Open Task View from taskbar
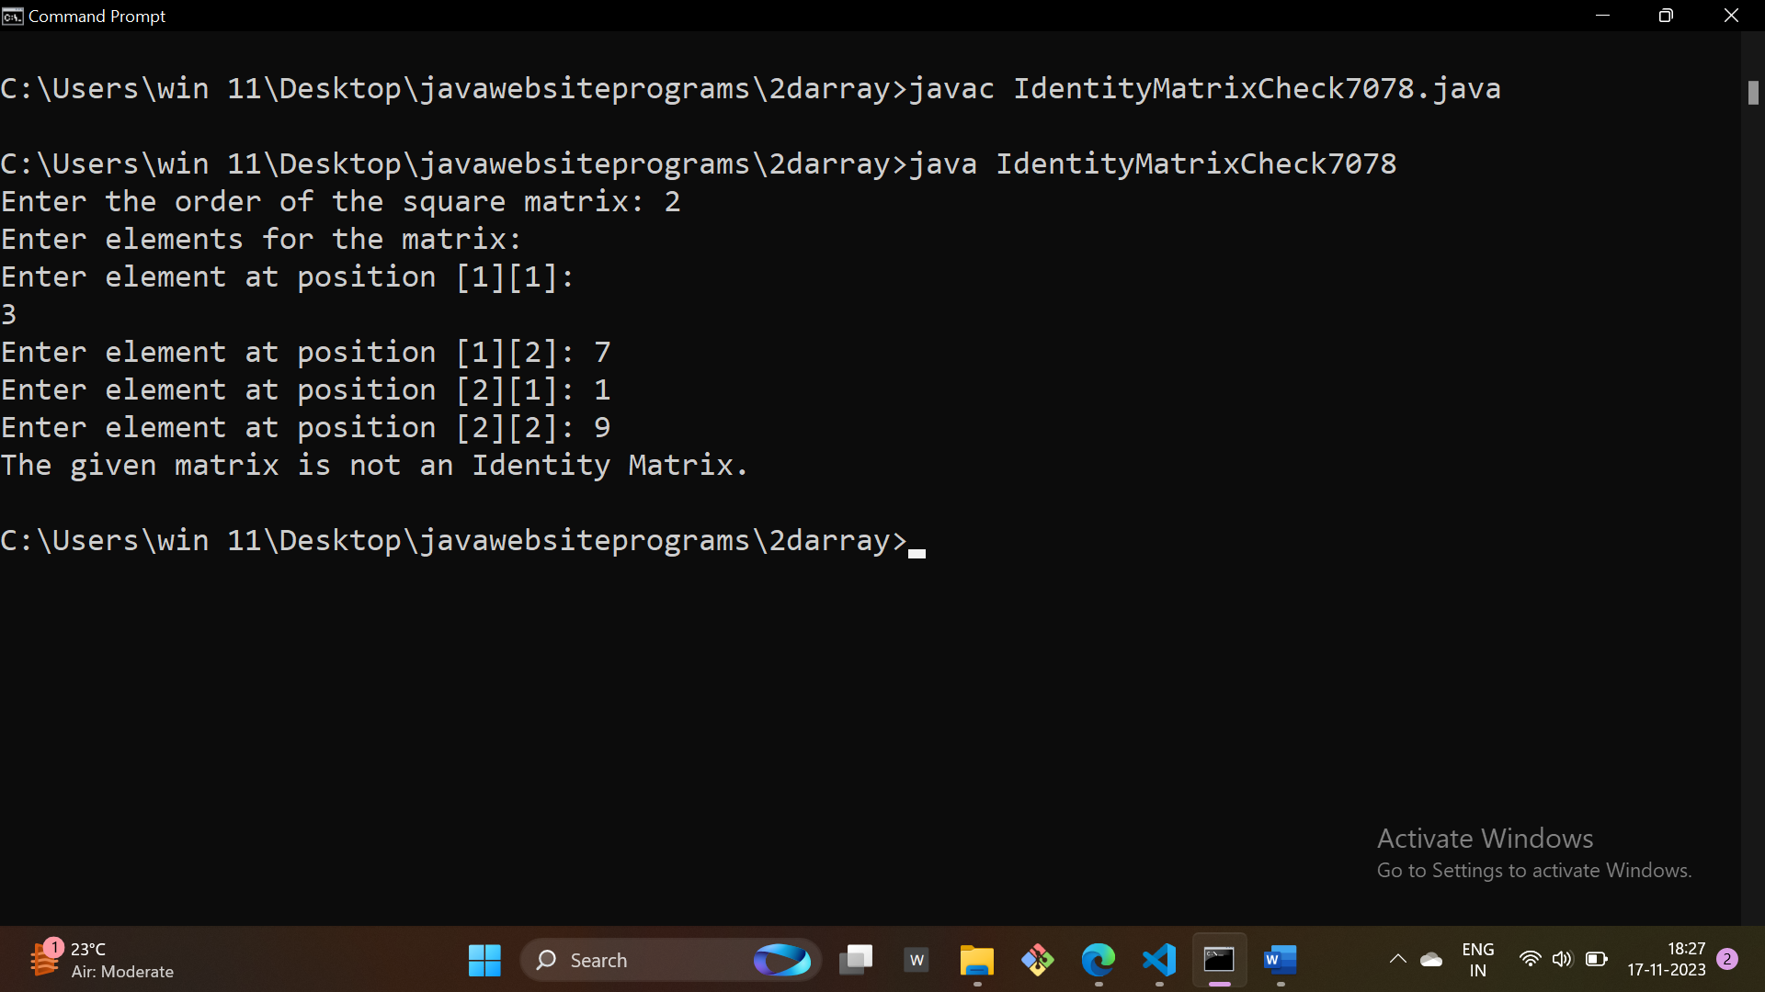 pyautogui.click(x=856, y=960)
